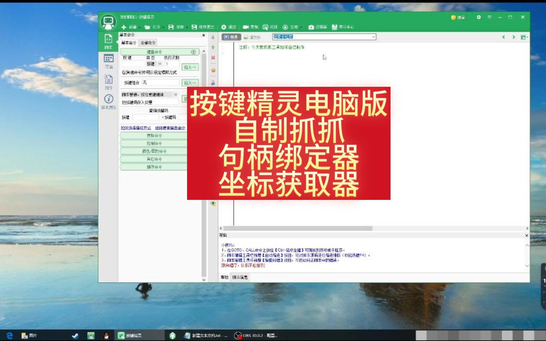Open the 如何选择模拟方式 link
This screenshot has width=546, height=341.
click(x=136, y=128)
